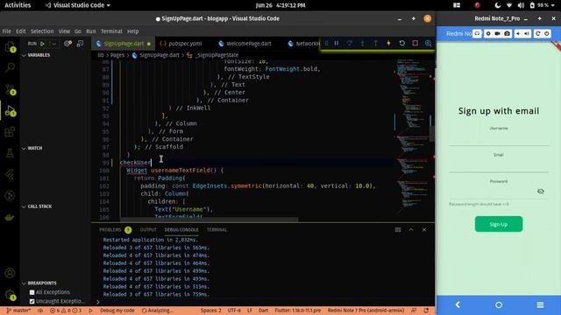Click the Flutter version in status bar
561x315 pixels.
(298, 311)
